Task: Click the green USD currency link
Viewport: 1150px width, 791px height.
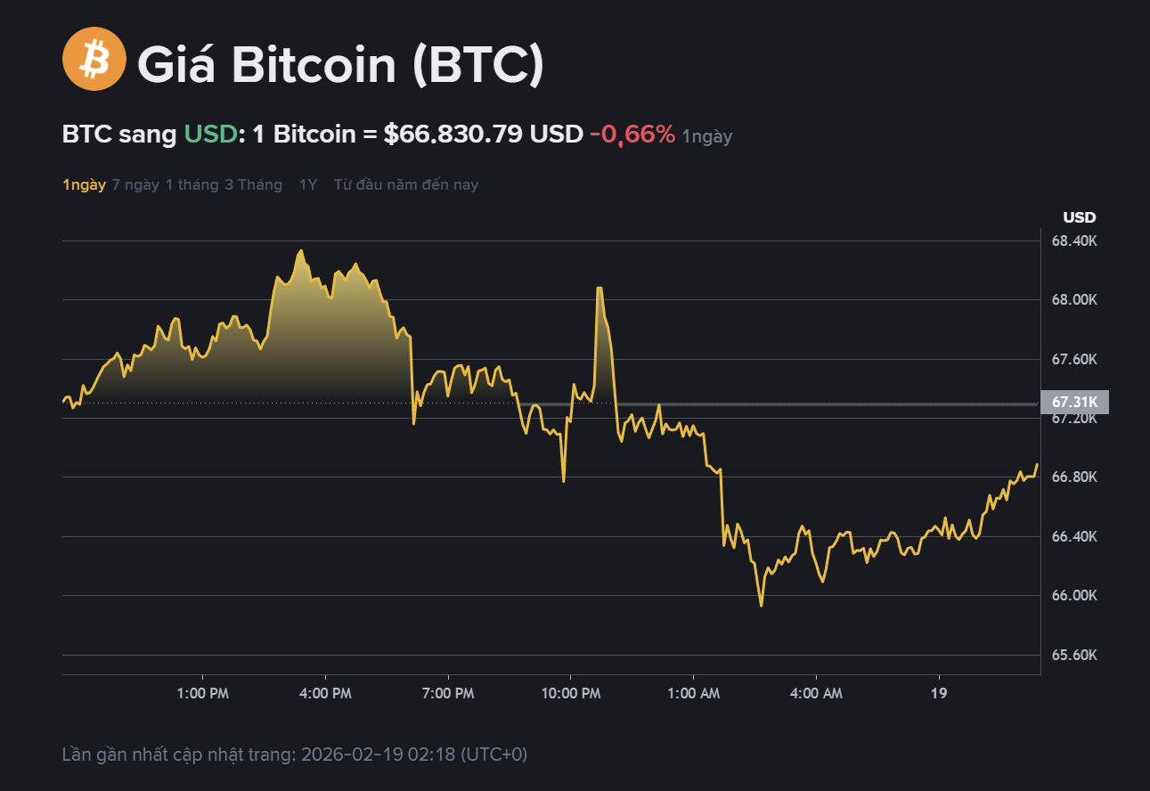Action: coord(210,135)
